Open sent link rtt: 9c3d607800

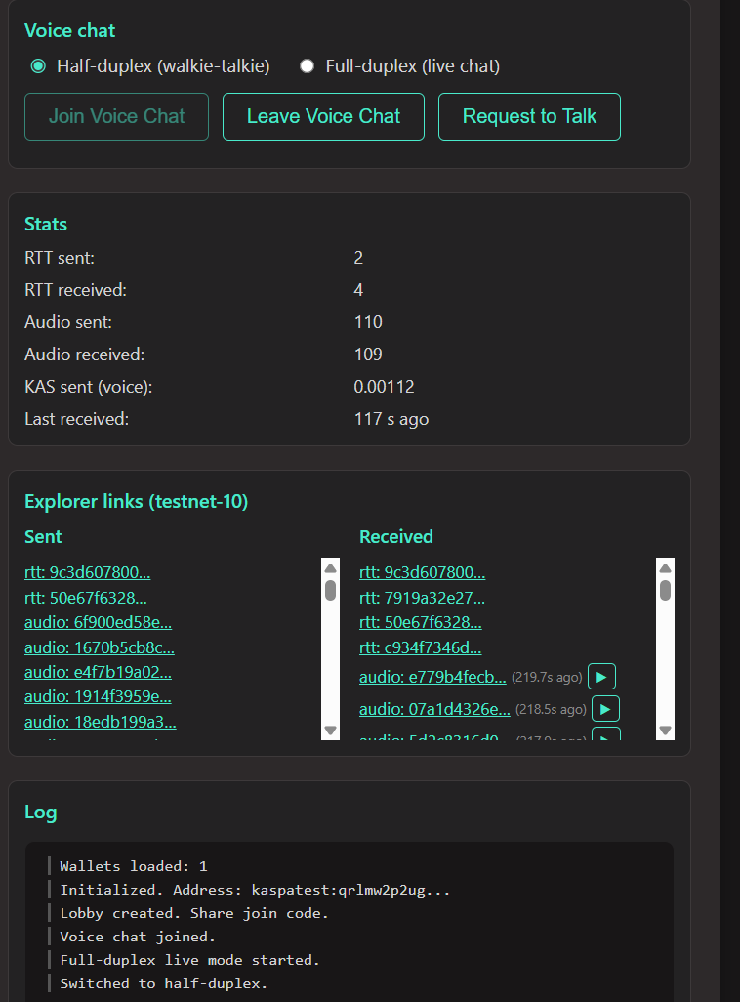click(88, 572)
